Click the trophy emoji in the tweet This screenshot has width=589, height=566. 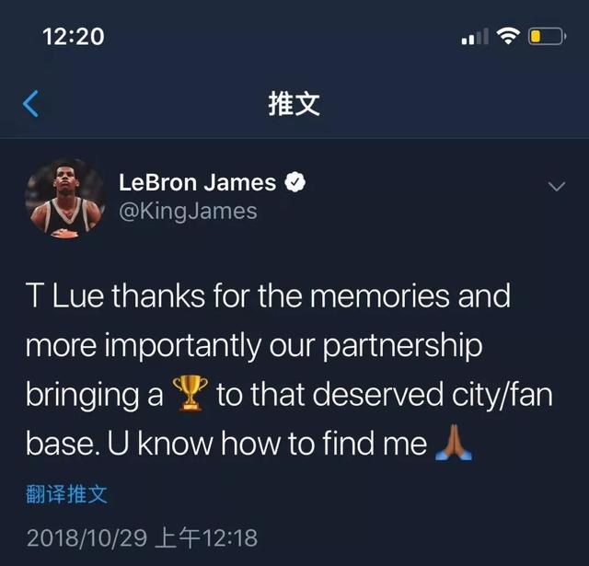[x=191, y=393]
